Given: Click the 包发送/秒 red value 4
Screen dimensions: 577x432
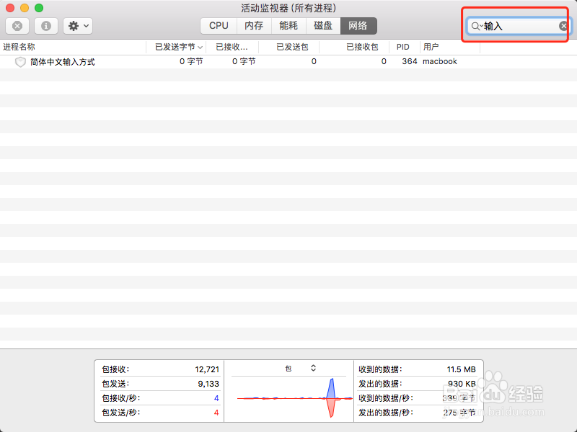Looking at the screenshot, I should tap(216, 413).
